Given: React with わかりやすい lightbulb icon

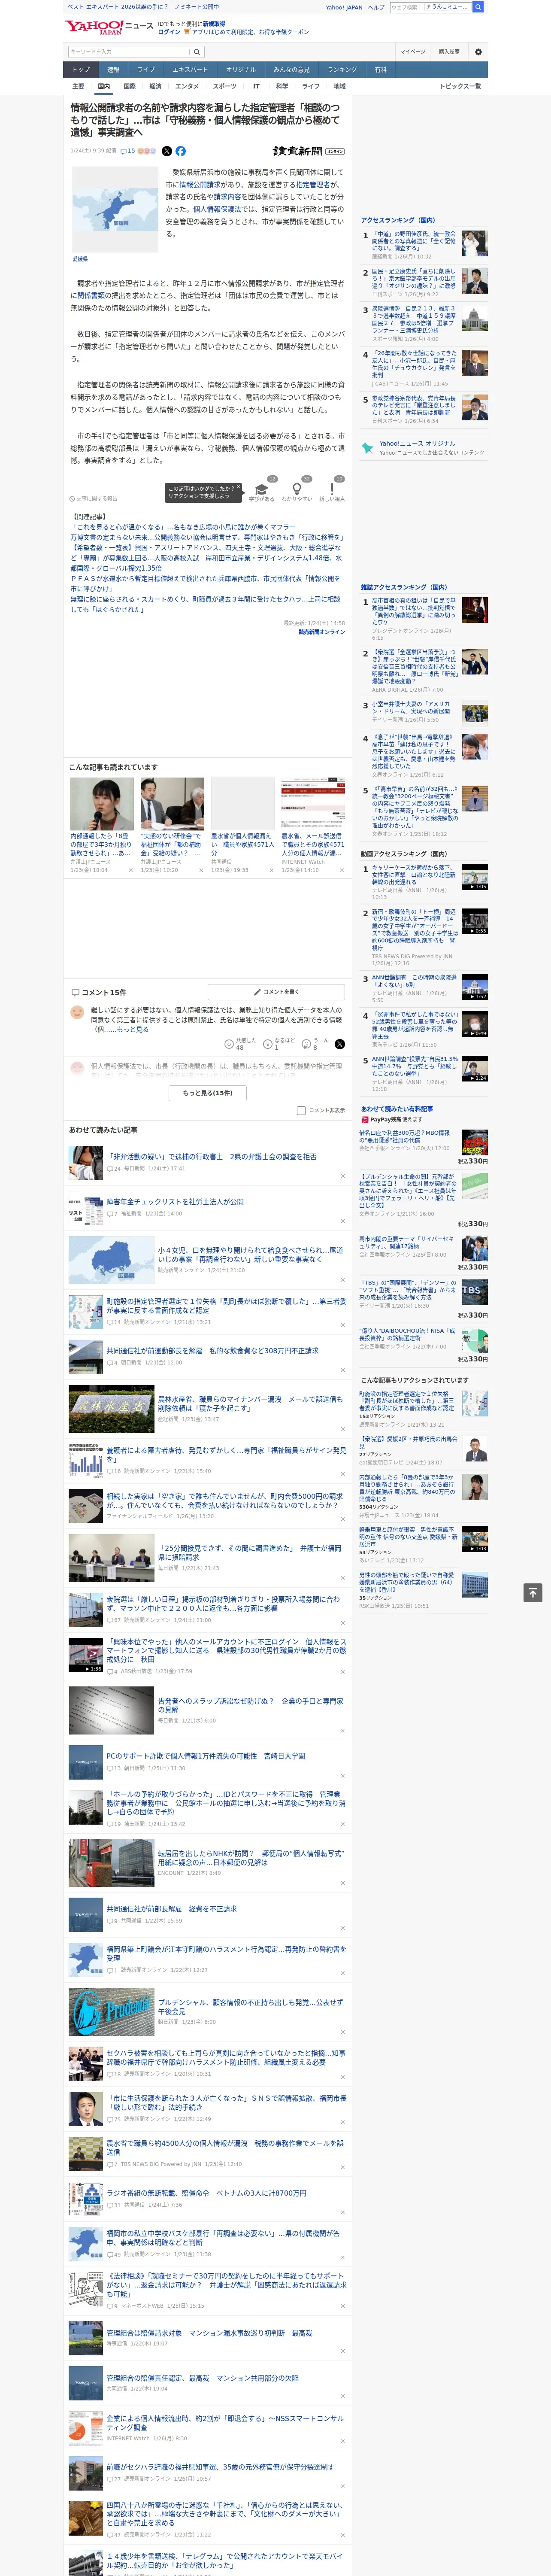Looking at the screenshot, I should pyautogui.click(x=297, y=490).
